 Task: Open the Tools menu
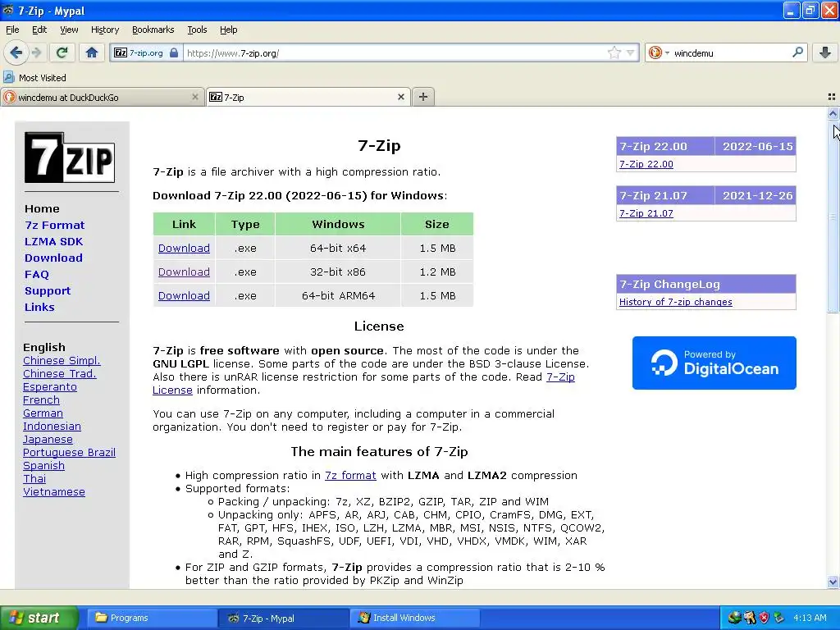click(x=197, y=30)
